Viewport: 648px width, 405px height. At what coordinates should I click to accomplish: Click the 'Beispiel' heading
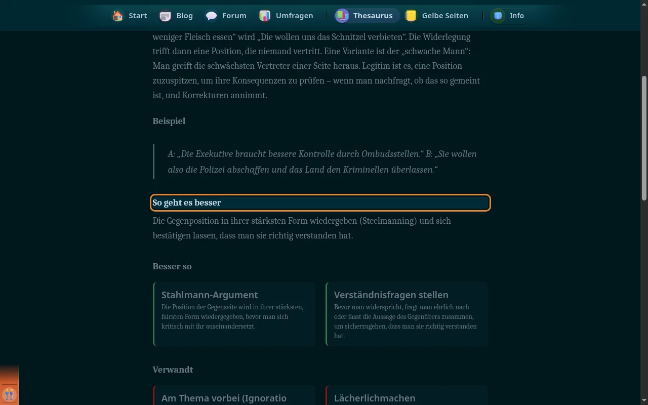[169, 121]
